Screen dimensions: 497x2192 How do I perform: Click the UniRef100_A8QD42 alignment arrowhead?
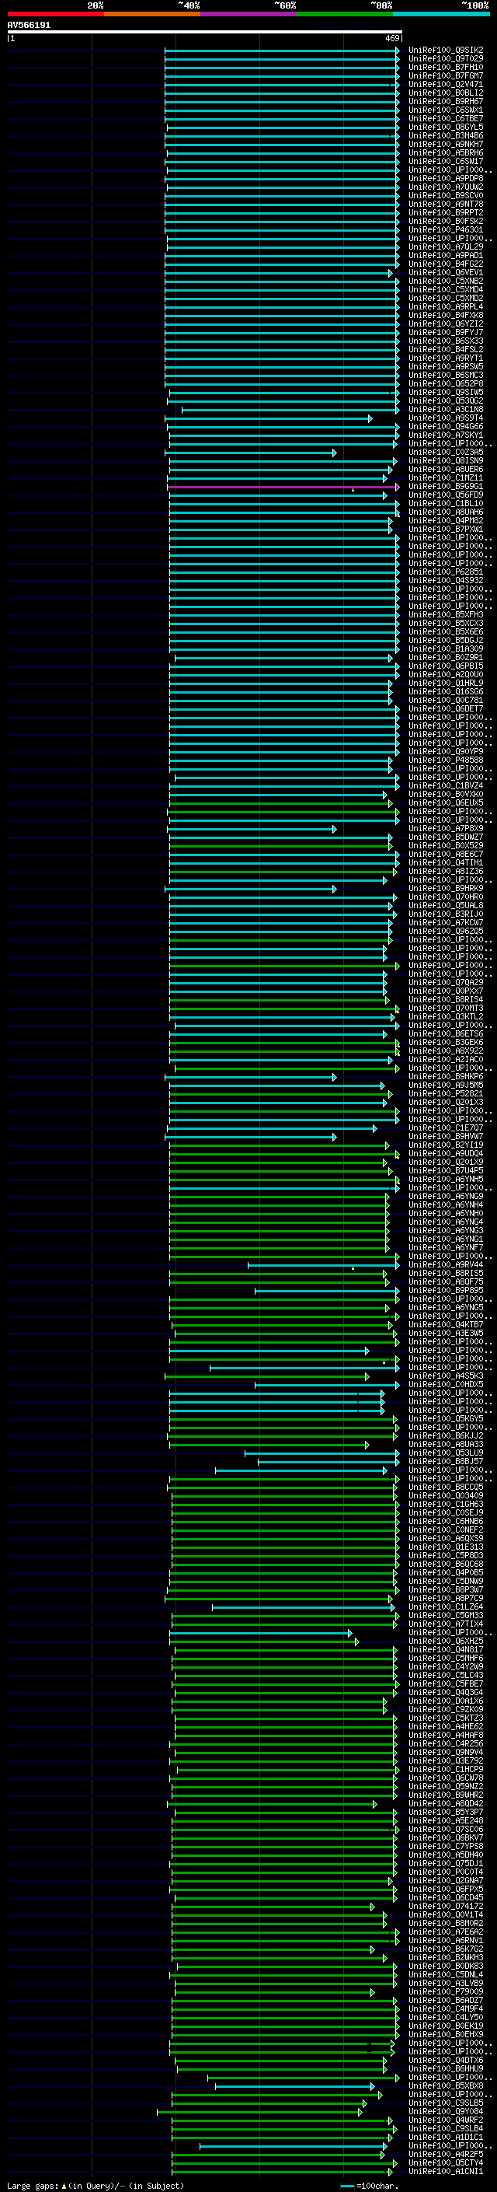point(374,1804)
